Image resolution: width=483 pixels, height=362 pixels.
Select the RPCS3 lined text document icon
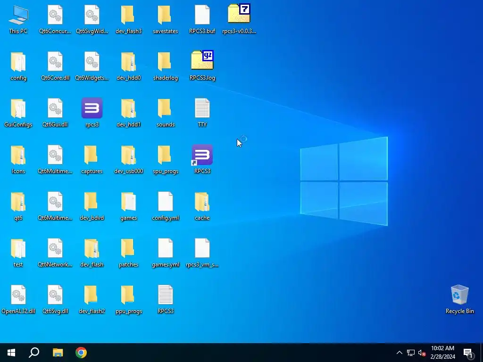click(x=166, y=299)
